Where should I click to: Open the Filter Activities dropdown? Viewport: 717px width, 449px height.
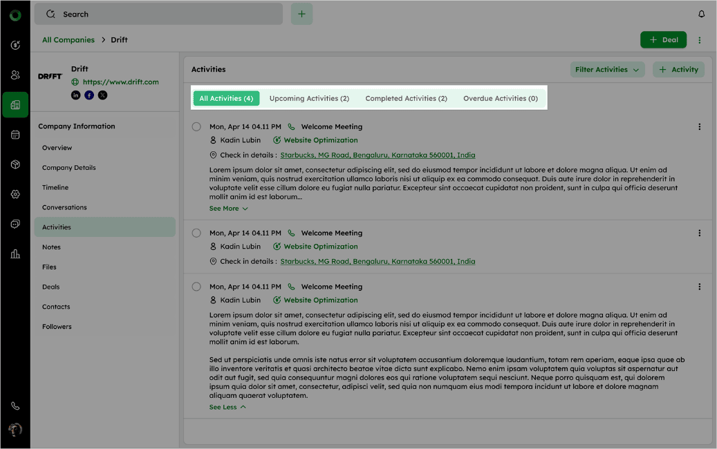click(607, 70)
